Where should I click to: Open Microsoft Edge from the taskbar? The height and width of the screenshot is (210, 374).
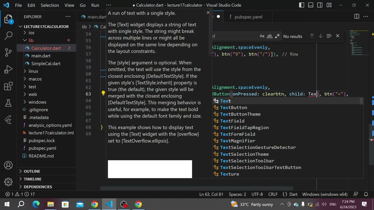click(x=36, y=204)
